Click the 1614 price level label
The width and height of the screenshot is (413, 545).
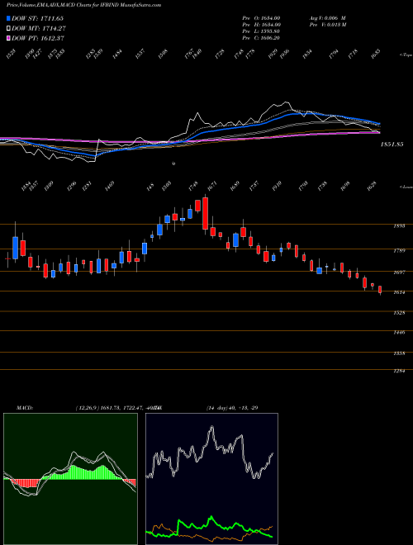tap(399, 292)
